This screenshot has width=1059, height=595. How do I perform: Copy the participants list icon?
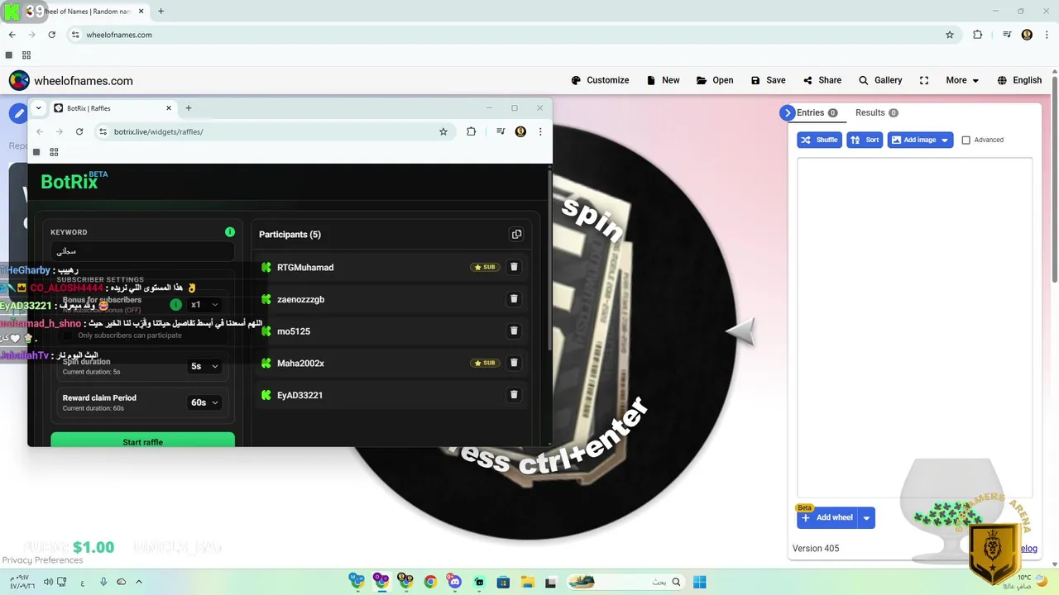[516, 234]
